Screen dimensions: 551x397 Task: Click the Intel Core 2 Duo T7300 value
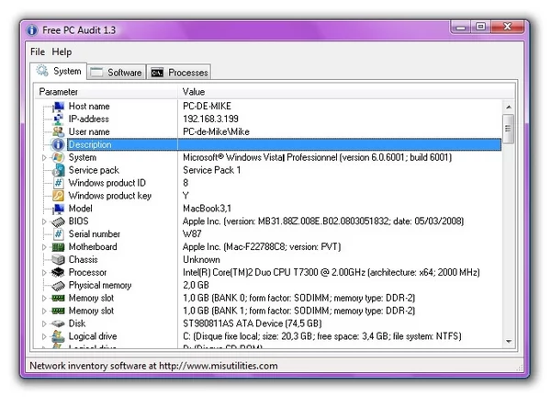pos(331,273)
